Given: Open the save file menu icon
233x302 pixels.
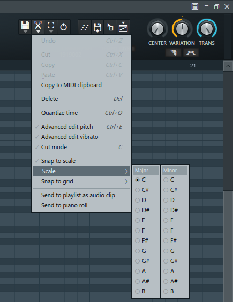Looking at the screenshot, I should [25, 26].
